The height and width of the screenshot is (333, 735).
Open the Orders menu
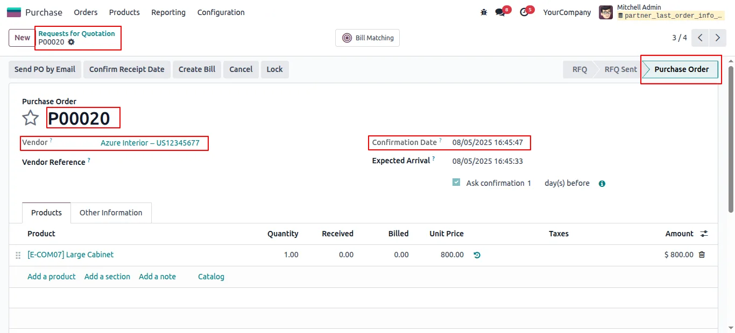pos(86,12)
